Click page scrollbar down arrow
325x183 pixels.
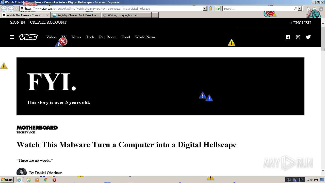pyautogui.click(x=323, y=171)
